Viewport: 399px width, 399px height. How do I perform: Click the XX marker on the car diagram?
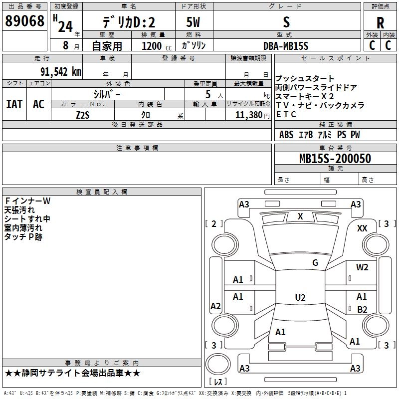tap(362, 228)
